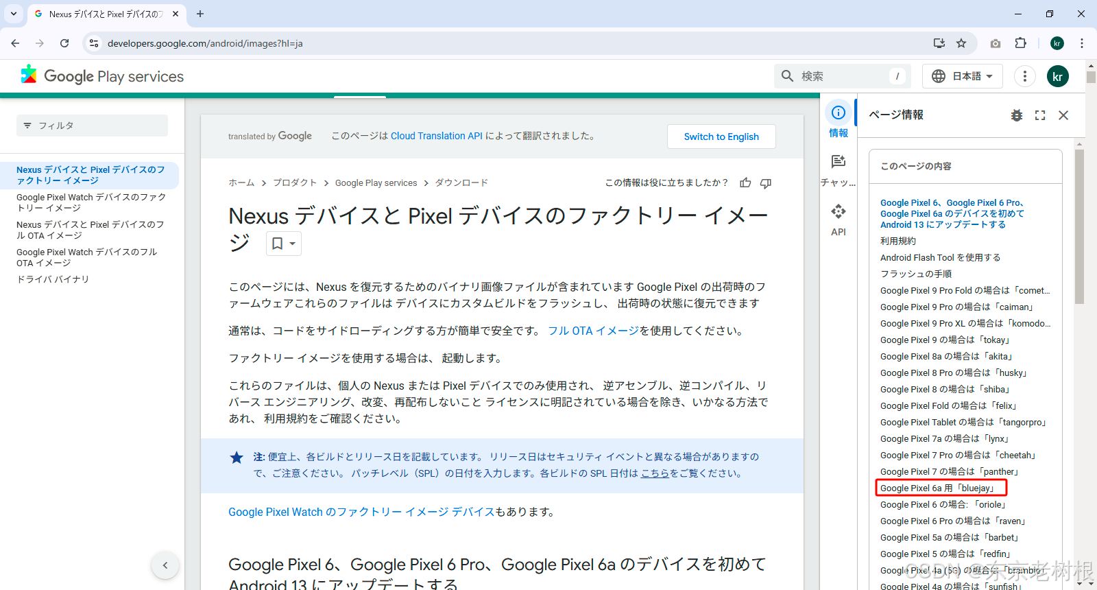This screenshot has width=1097, height=590.
Task: Open new browser tab with plus button
Action: pyautogui.click(x=200, y=14)
